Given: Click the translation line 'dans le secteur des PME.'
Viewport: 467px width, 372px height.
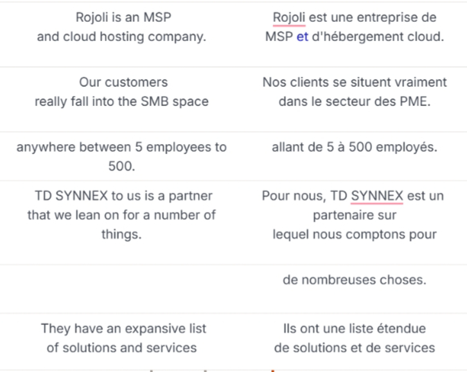Looking at the screenshot, I should pyautogui.click(x=355, y=101).
